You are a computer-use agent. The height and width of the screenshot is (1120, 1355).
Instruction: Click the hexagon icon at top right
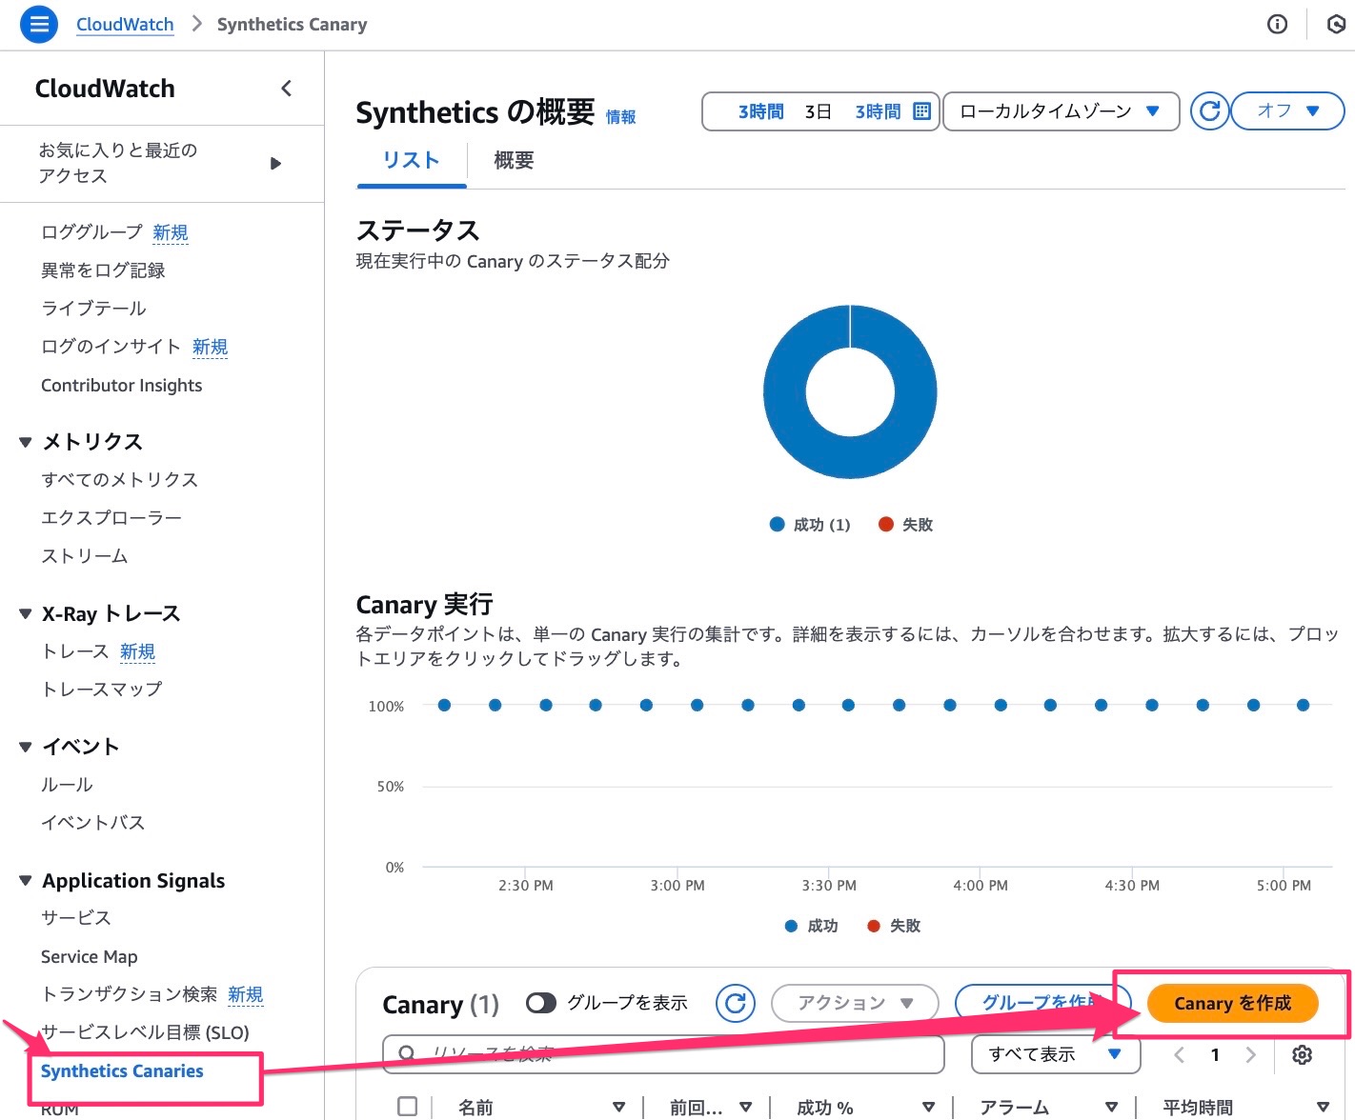coord(1336,24)
